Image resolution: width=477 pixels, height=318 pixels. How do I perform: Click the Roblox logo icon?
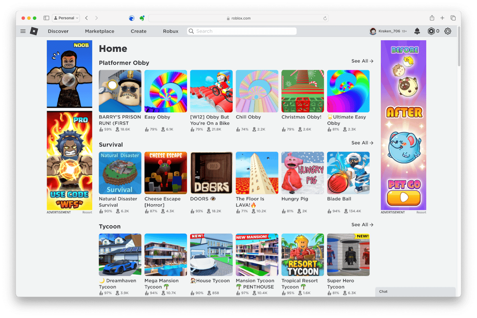pos(34,31)
